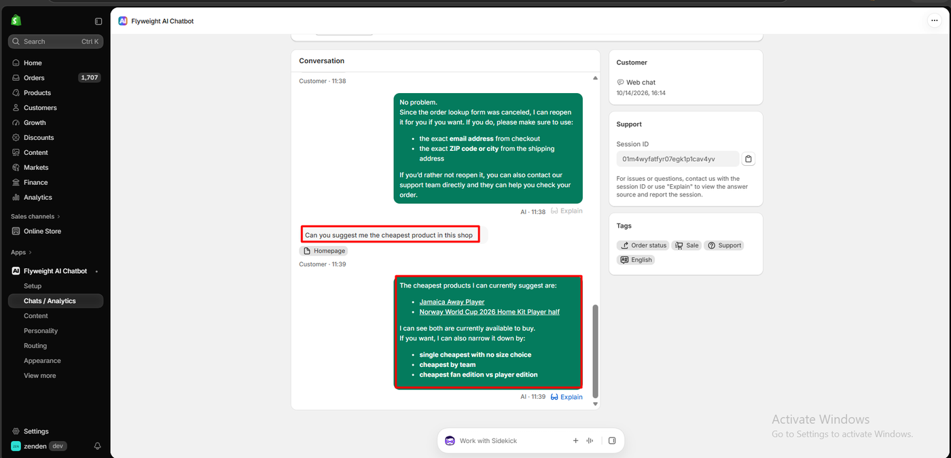The image size is (951, 458).
Task: Open the zenden store account menu
Action: click(39, 446)
